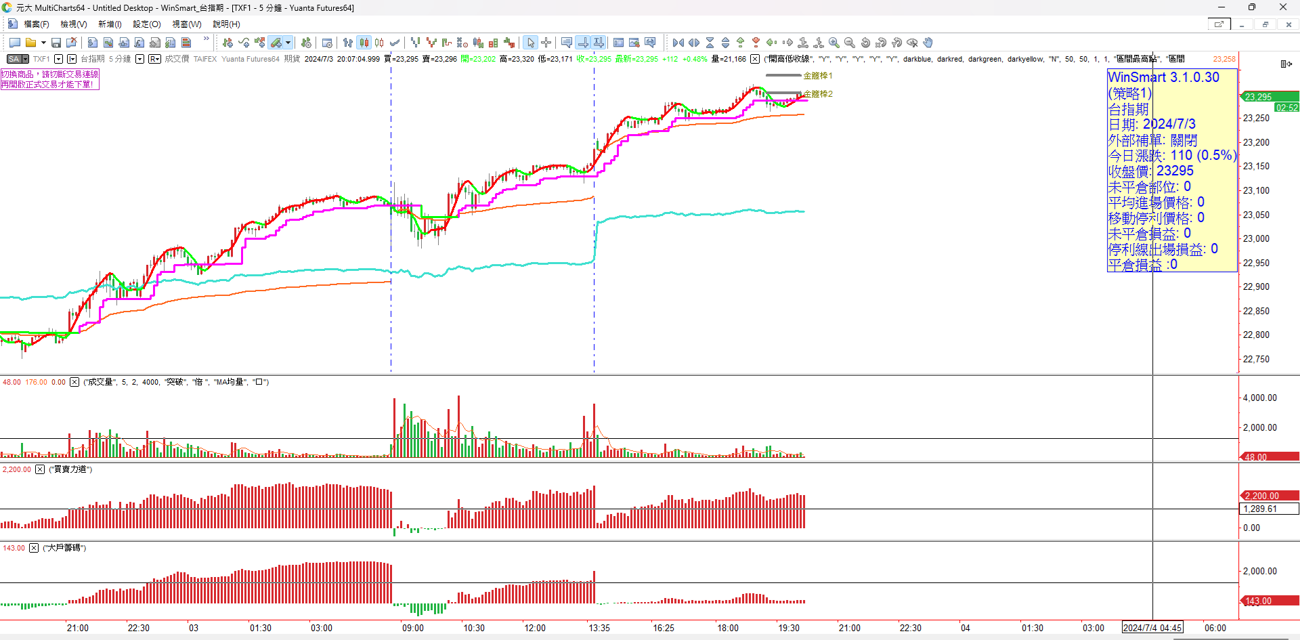Save the workspace with the floppy disk icon

(x=56, y=43)
